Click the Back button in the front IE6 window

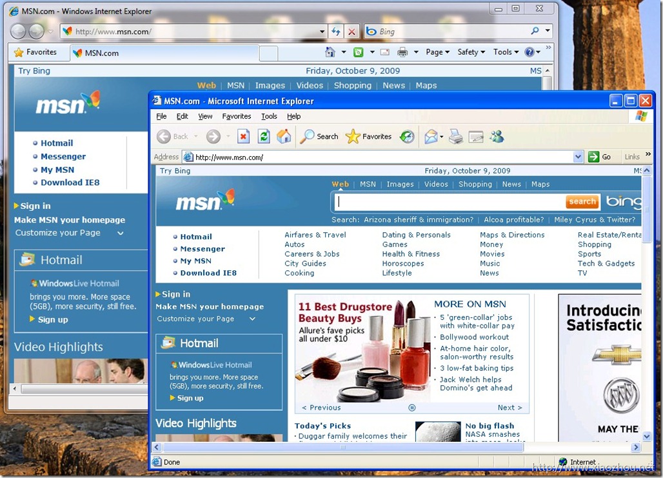click(172, 137)
